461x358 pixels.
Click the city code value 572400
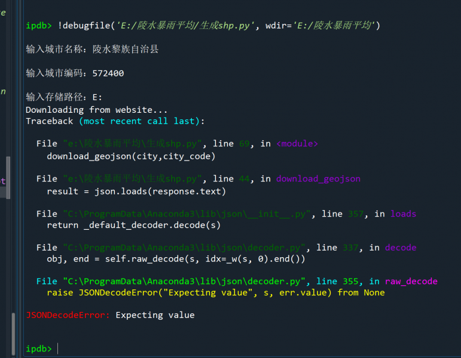pyautogui.click(x=108, y=73)
